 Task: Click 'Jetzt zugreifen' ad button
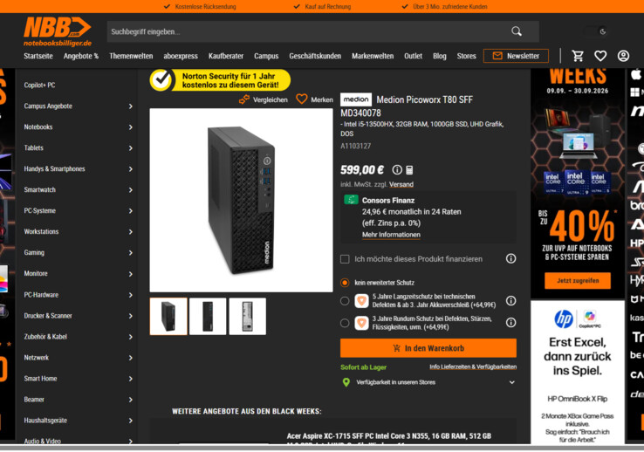tap(578, 281)
